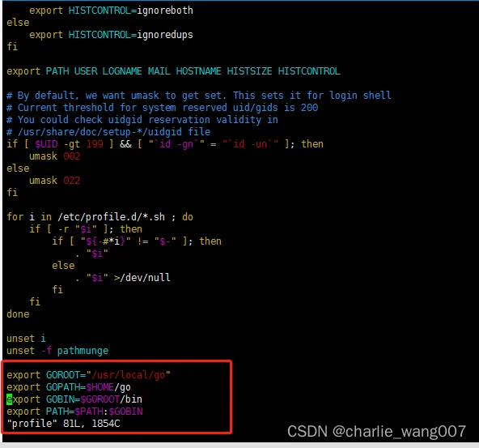Viewport: 479px width, 448px height.
Task: Click the CSDN @charlie_wang007 watermark
Action: (x=376, y=431)
